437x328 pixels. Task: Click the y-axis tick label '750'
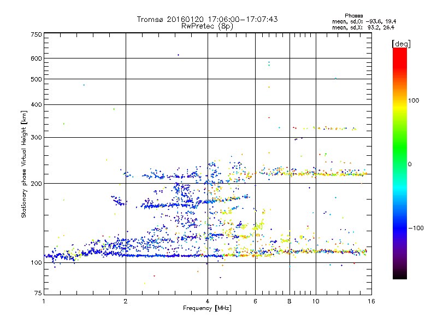coord(36,34)
